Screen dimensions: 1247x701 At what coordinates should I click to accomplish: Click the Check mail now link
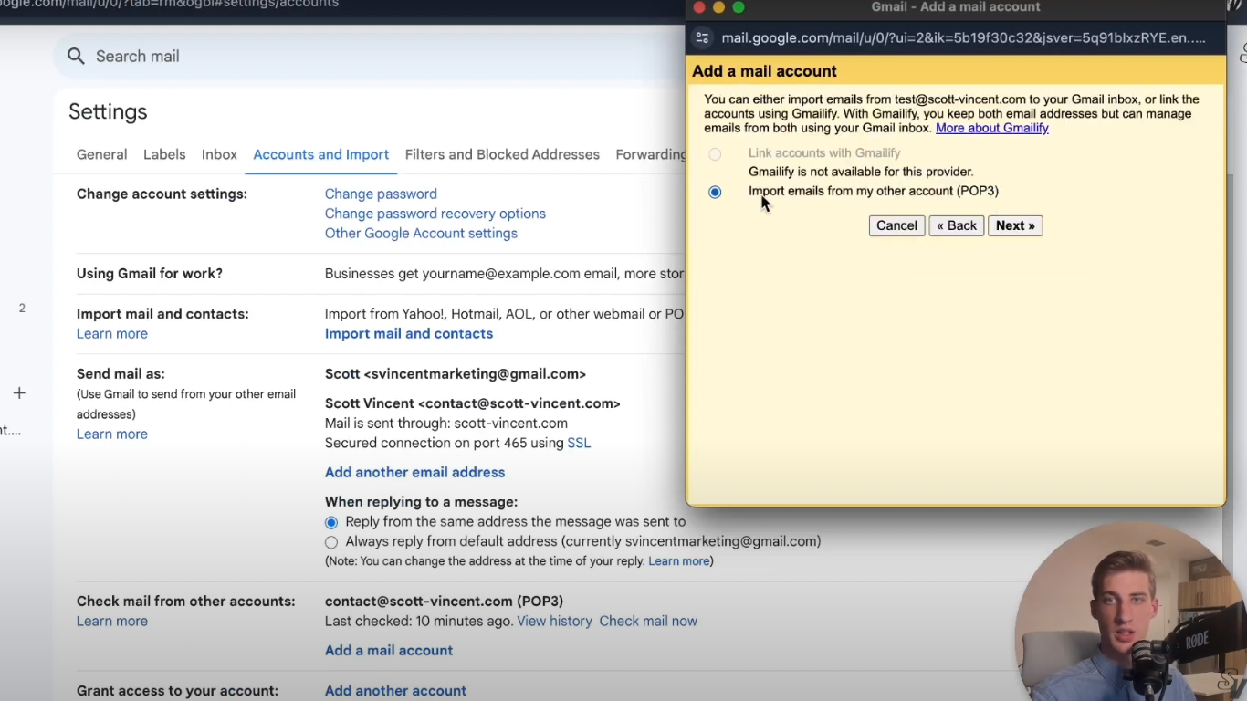click(x=648, y=621)
